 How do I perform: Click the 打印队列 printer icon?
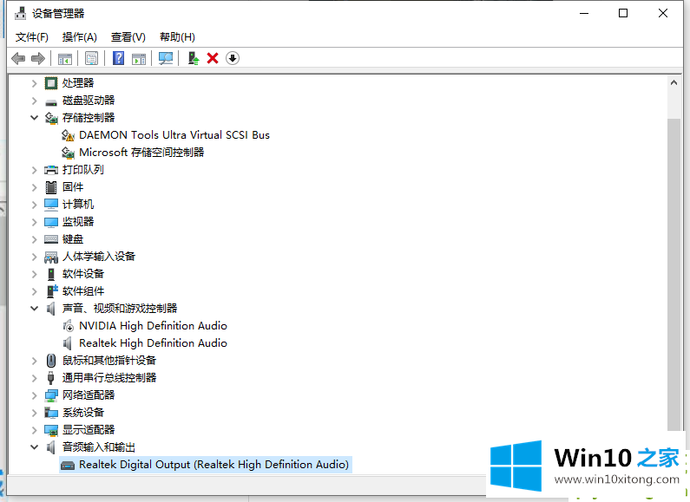51,170
